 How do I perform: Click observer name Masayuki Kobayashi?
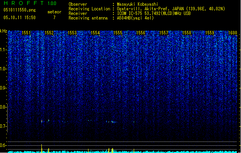138,4
